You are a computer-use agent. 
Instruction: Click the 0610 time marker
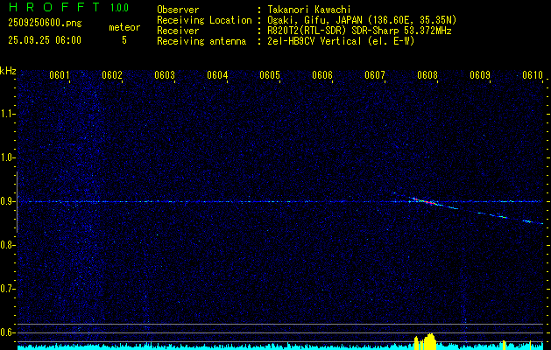[x=533, y=75]
